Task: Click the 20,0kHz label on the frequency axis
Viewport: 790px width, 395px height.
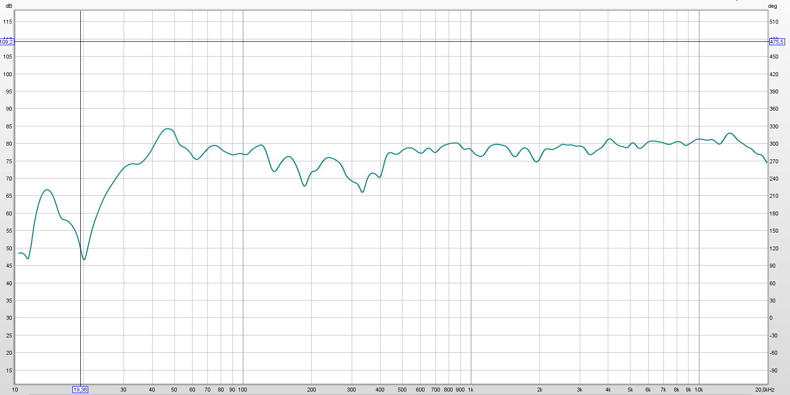Action: (764, 390)
